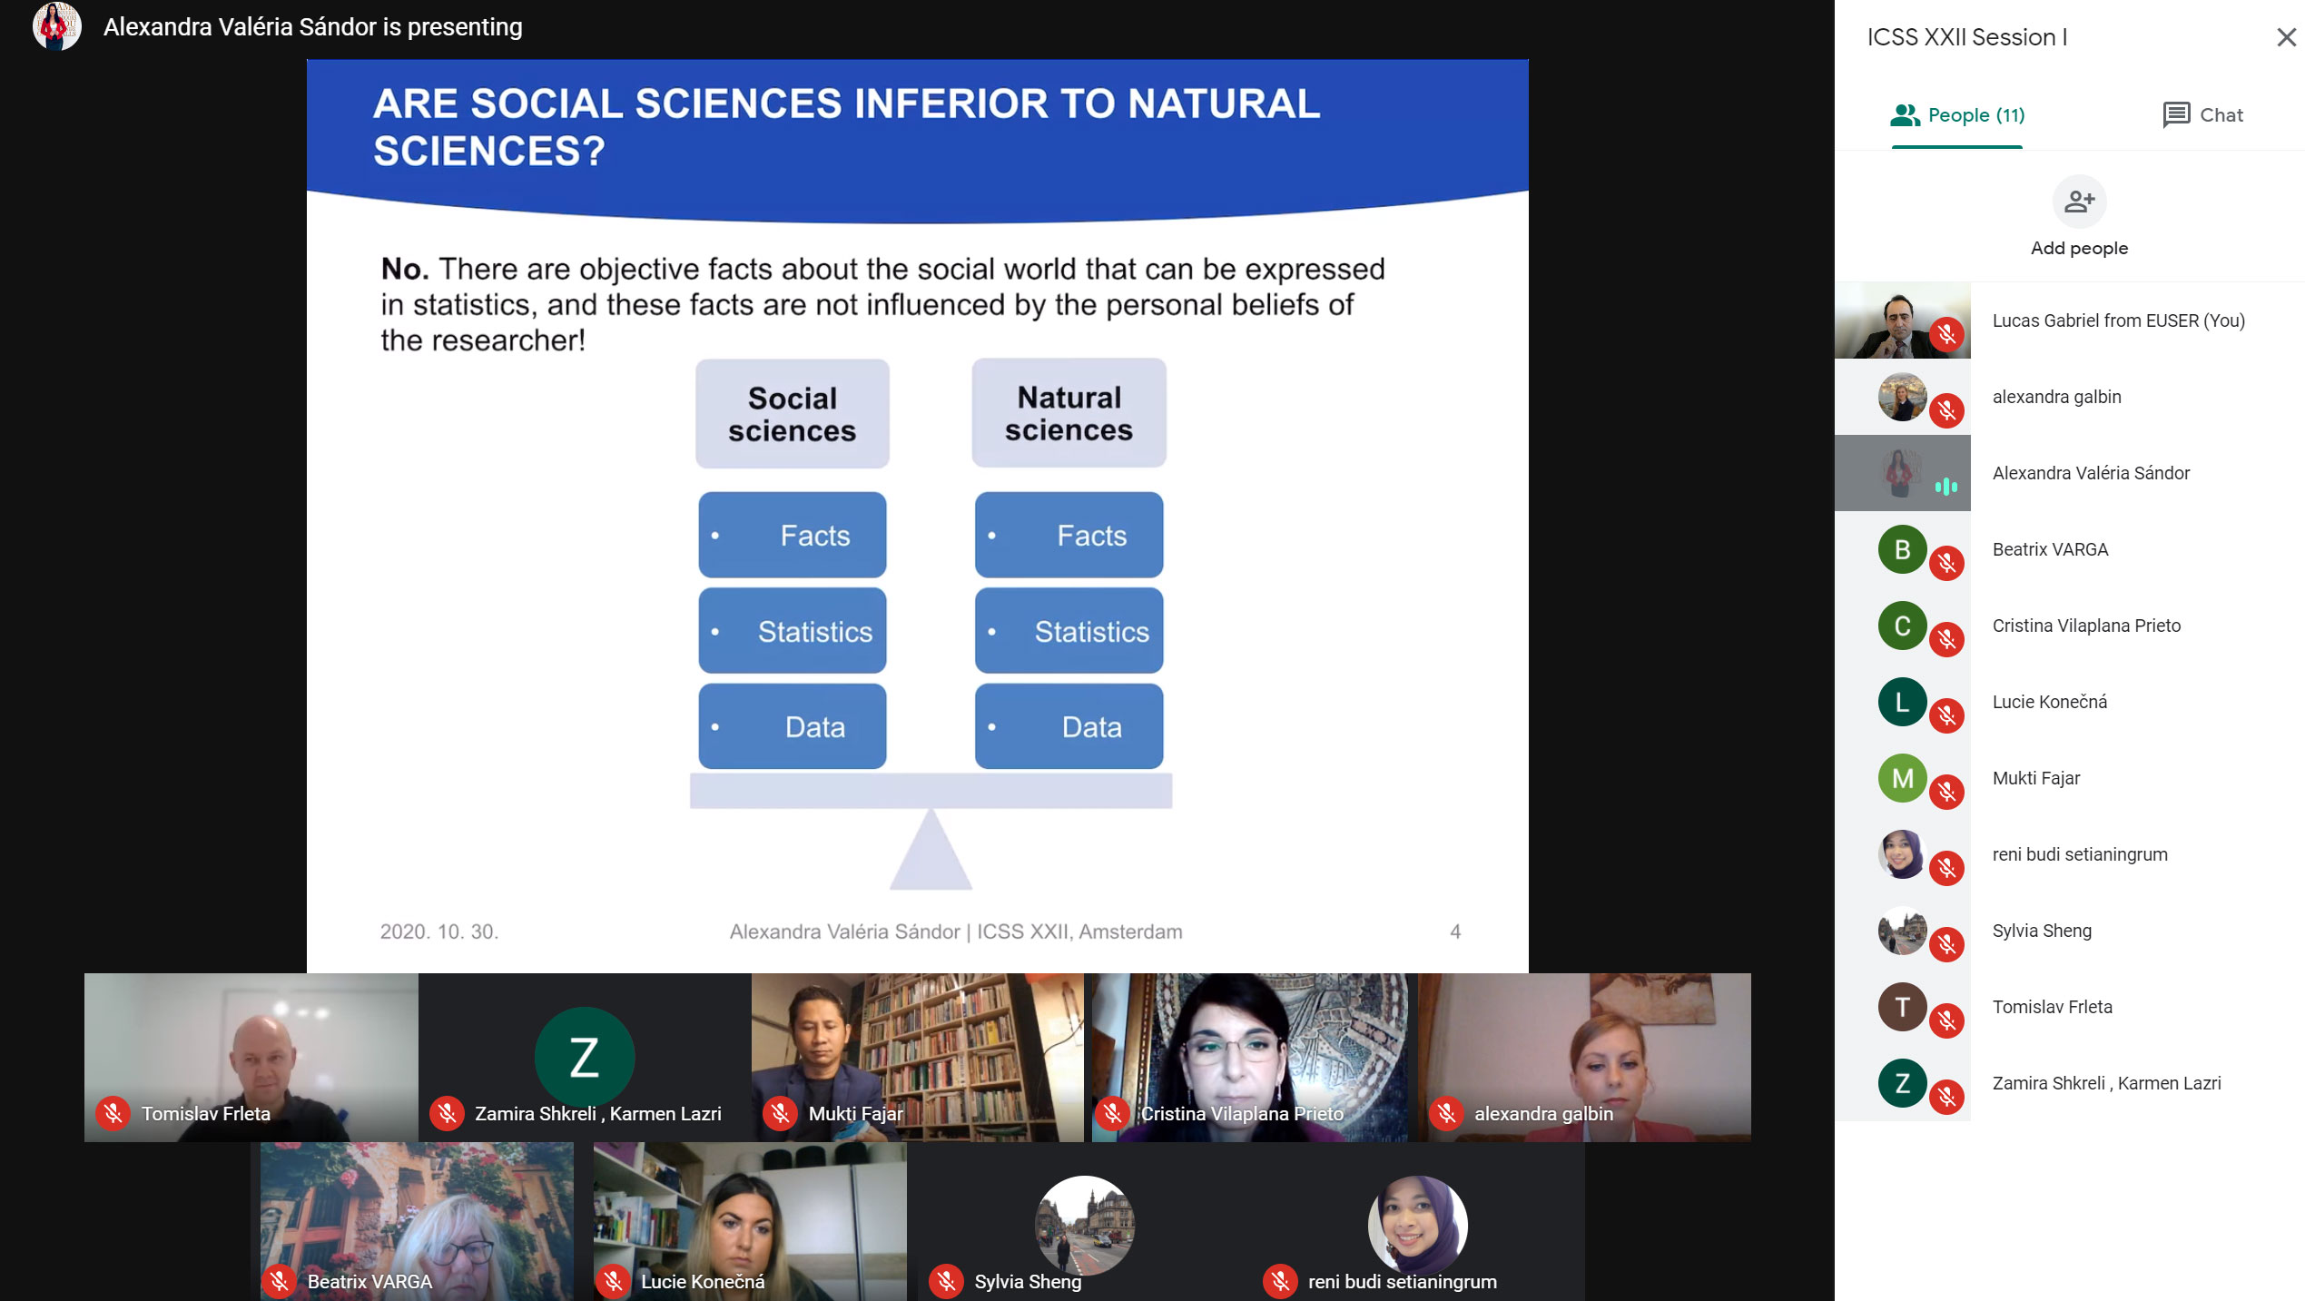Click muted mic icon beside Beatrix VARGA in list
2305x1301 pixels.
coord(1946,564)
